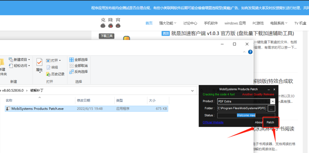Click the refresh icon beside address bar

click(x=202, y=90)
